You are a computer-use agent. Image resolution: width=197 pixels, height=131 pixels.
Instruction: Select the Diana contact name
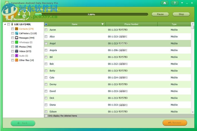click(x=52, y=105)
